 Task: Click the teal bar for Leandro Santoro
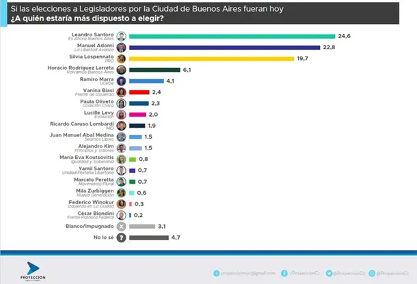232,36
